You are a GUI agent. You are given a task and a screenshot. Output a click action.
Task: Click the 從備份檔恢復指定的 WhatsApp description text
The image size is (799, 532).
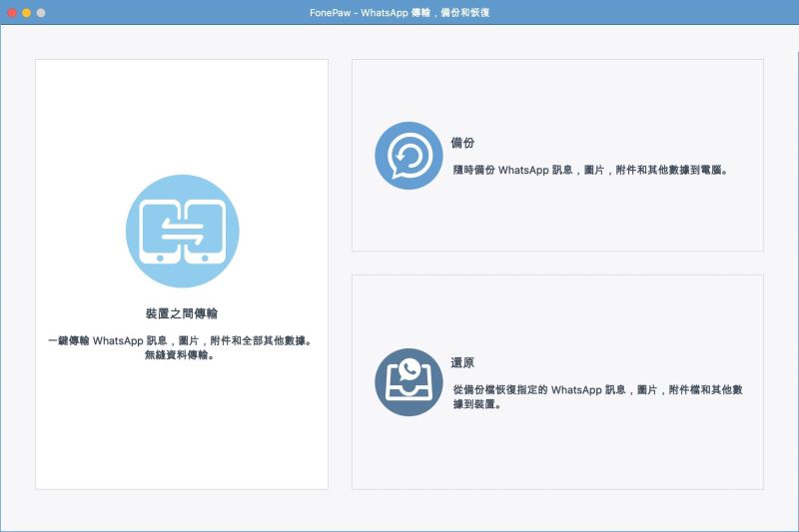click(x=597, y=396)
